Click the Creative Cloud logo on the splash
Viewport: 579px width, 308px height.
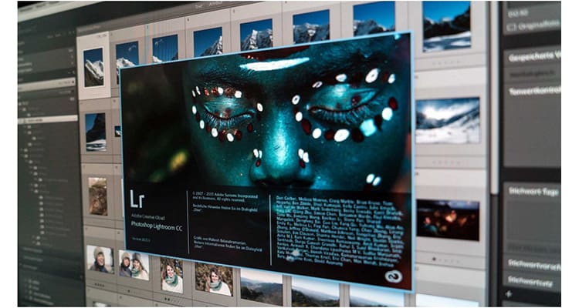click(x=394, y=276)
